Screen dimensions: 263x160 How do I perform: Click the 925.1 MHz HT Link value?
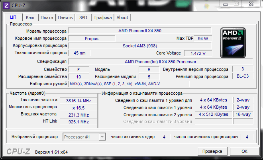pos(79,122)
